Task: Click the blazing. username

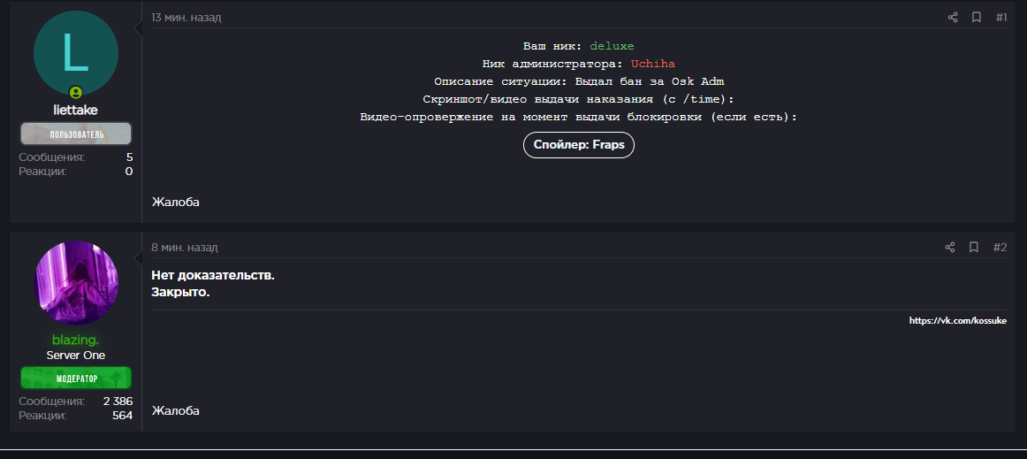Action: click(76, 340)
